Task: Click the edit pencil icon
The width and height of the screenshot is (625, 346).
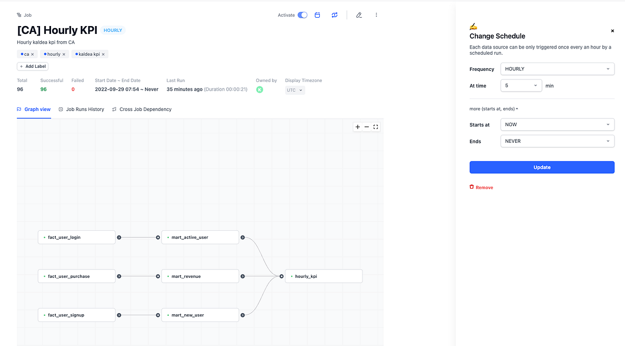Action: point(359,15)
